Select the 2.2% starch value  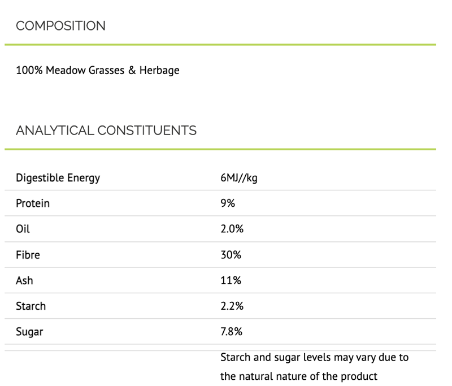[232, 306]
